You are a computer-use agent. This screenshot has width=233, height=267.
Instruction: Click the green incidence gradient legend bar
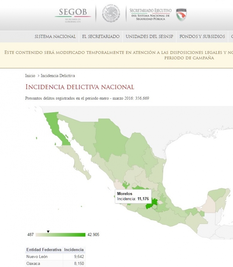(60, 235)
